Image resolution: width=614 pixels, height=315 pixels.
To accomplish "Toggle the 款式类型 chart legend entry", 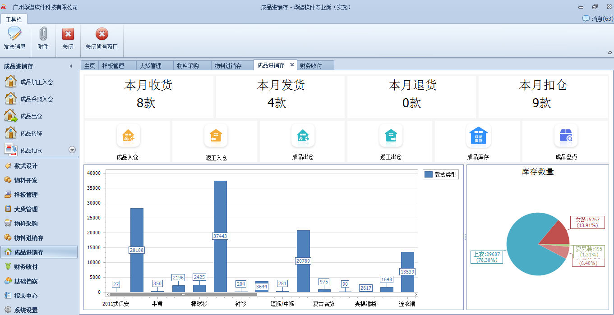I will 441,174.
